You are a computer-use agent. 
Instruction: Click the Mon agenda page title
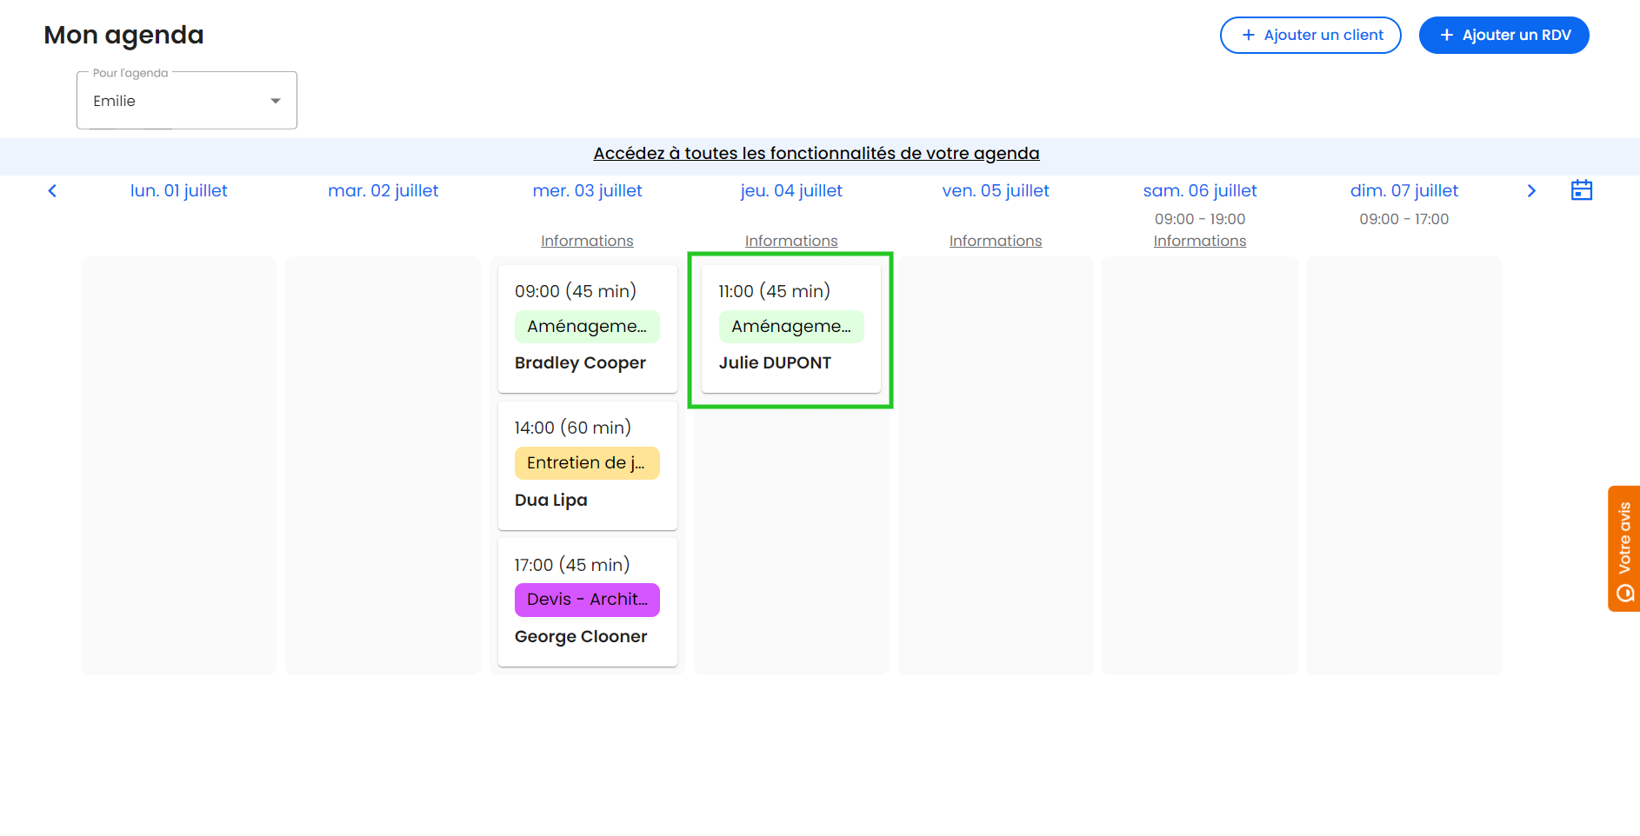point(123,36)
